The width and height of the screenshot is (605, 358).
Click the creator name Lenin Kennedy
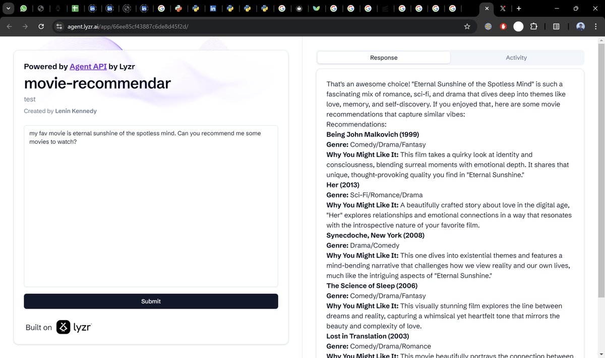76,111
